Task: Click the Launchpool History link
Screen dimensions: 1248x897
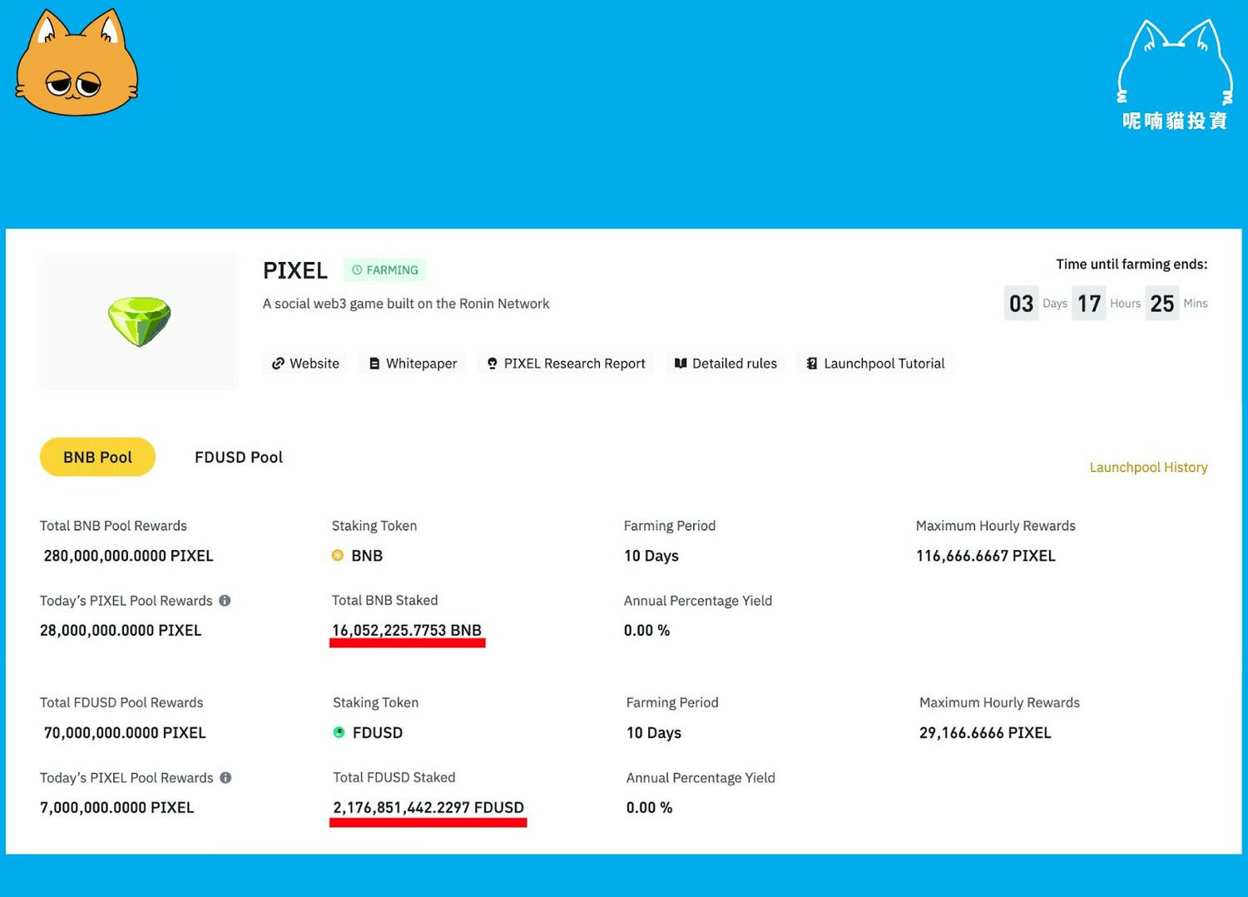Action: click(x=1148, y=468)
